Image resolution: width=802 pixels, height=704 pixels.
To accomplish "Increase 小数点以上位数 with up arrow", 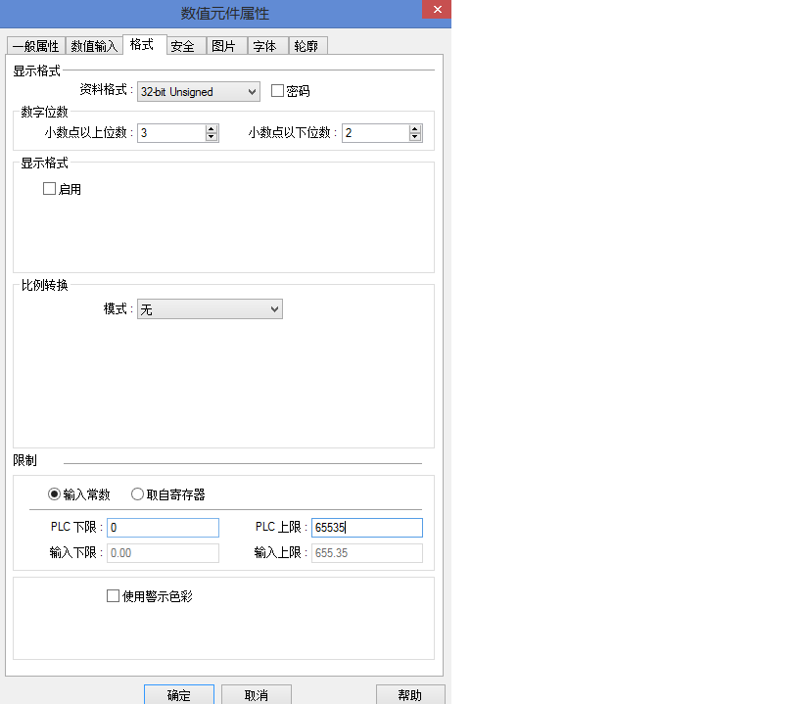I will point(212,128).
